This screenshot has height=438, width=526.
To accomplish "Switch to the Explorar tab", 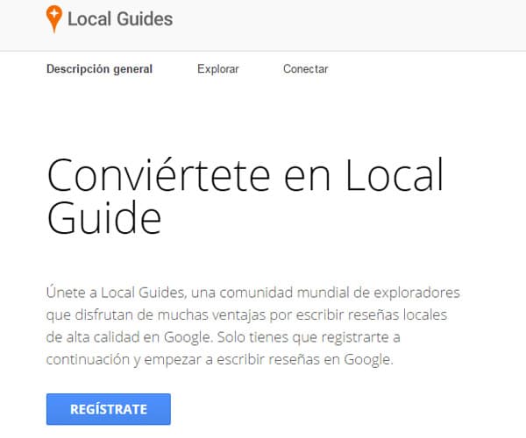I will [217, 69].
